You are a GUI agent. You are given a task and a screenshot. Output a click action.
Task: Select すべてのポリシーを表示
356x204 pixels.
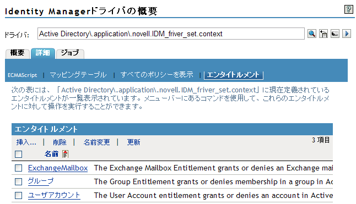[157, 75]
